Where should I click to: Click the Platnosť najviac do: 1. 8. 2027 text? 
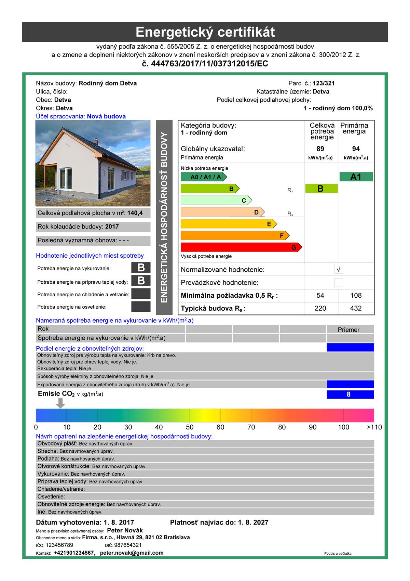coord(219,522)
